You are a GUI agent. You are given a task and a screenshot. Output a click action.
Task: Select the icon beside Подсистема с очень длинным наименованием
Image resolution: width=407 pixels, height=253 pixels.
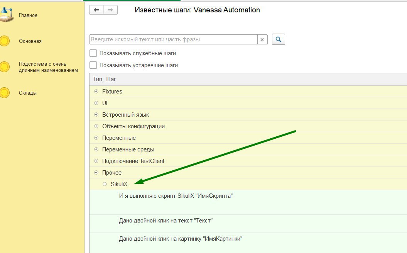coord(4,67)
